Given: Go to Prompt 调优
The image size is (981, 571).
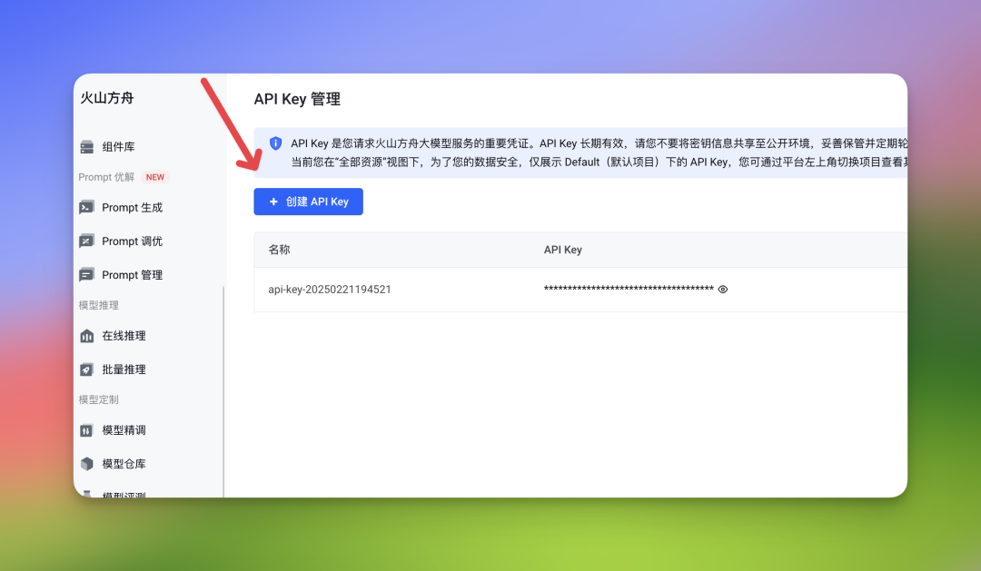Looking at the screenshot, I should point(132,241).
